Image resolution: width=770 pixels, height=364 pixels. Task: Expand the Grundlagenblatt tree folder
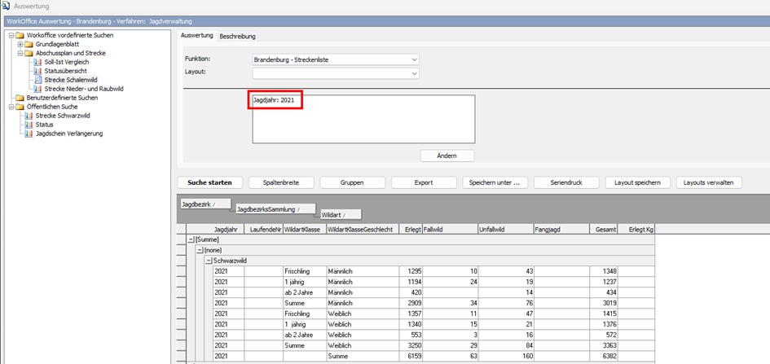pyautogui.click(x=20, y=44)
